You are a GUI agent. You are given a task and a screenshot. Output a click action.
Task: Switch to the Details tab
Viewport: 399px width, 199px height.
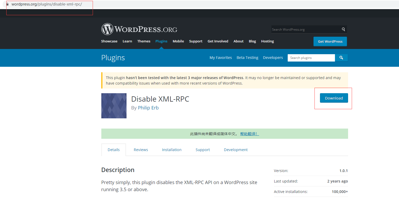click(x=114, y=150)
